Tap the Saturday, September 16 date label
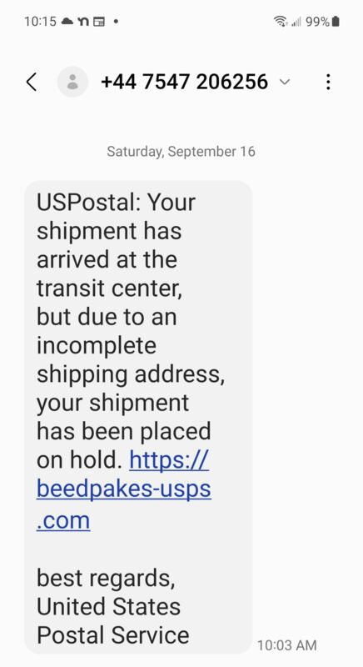Screen dimensions: 363x667 (181, 152)
